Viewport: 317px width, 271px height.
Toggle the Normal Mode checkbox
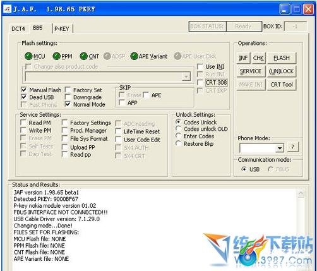pyautogui.click(x=68, y=104)
